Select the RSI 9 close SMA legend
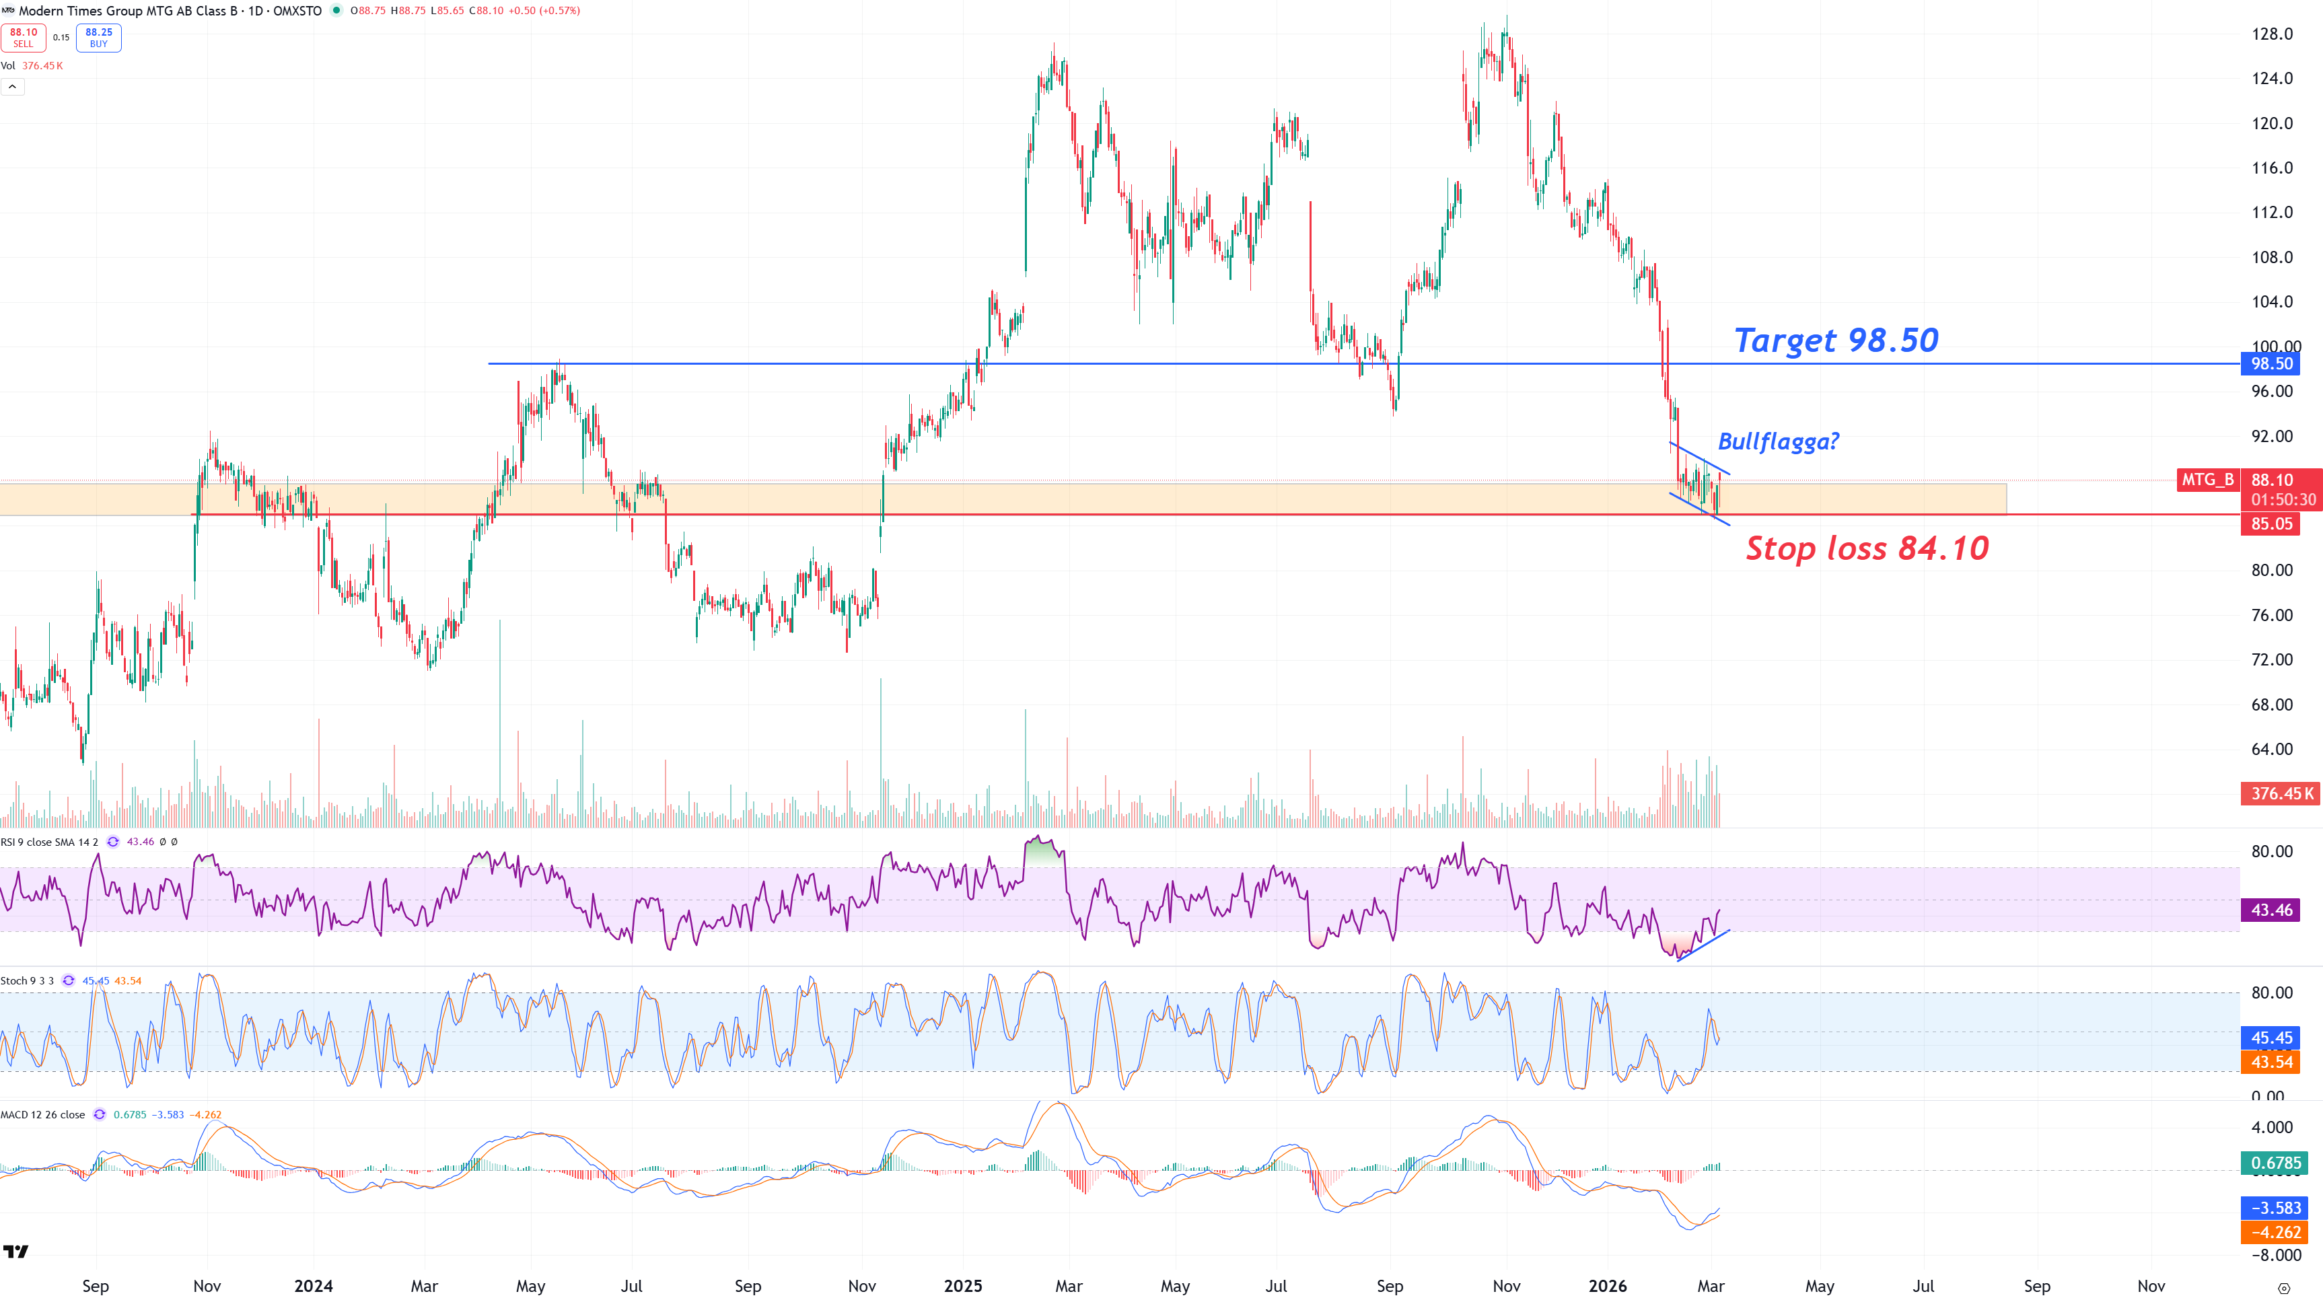The height and width of the screenshot is (1300, 2323). [x=50, y=842]
